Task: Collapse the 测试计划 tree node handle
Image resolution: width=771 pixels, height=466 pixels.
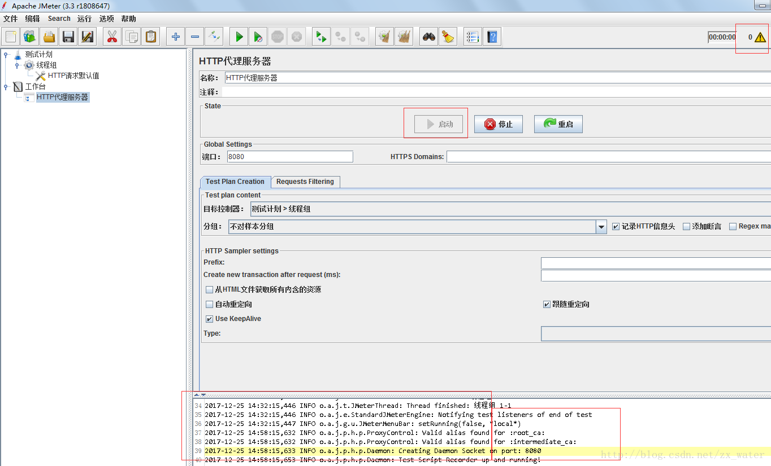Action: [6, 55]
